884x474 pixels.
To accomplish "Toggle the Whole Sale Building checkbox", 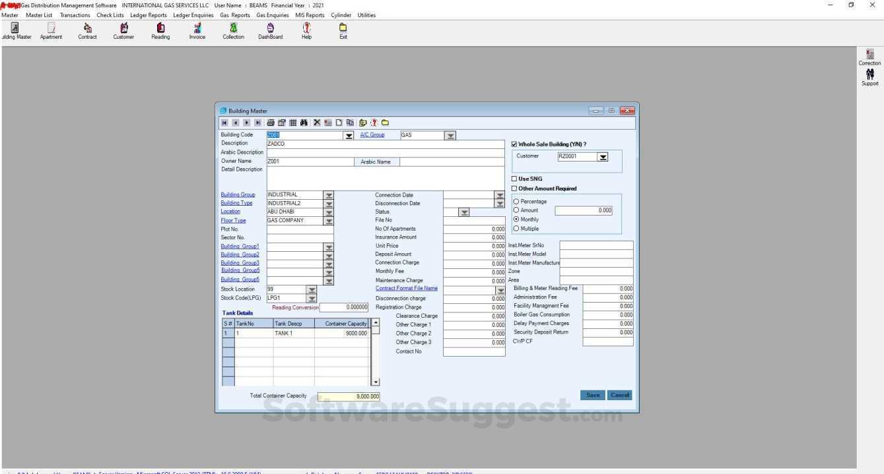I will [514, 144].
